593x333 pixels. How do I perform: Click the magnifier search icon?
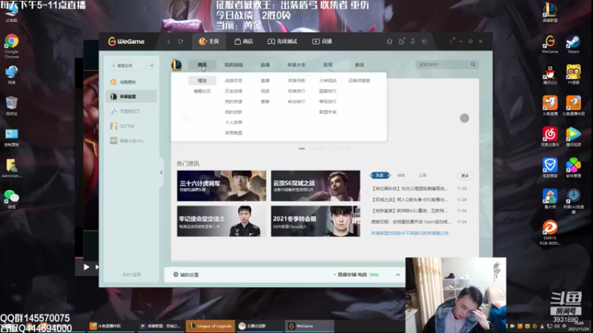pyautogui.click(x=473, y=64)
